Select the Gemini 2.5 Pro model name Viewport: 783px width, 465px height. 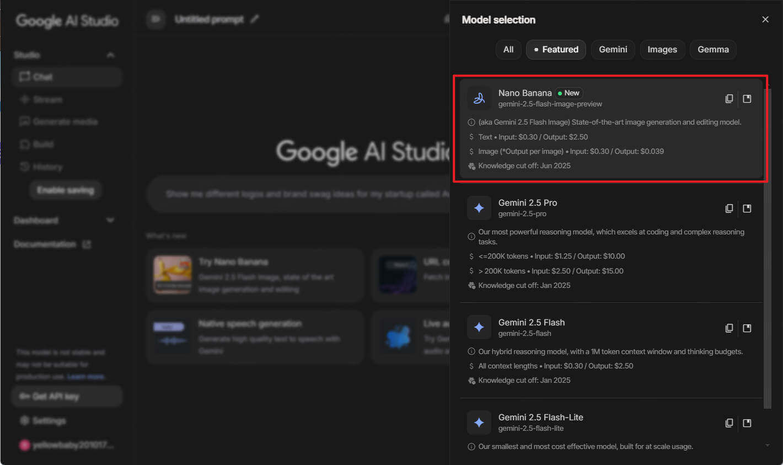(528, 203)
